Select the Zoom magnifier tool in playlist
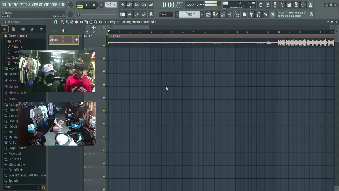Viewport: 339px width, 191px height. [x=96, y=22]
